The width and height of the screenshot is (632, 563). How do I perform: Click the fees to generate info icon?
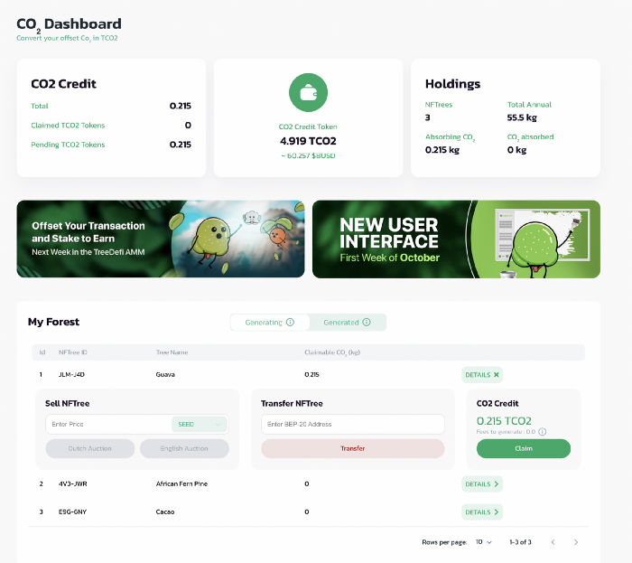542,432
